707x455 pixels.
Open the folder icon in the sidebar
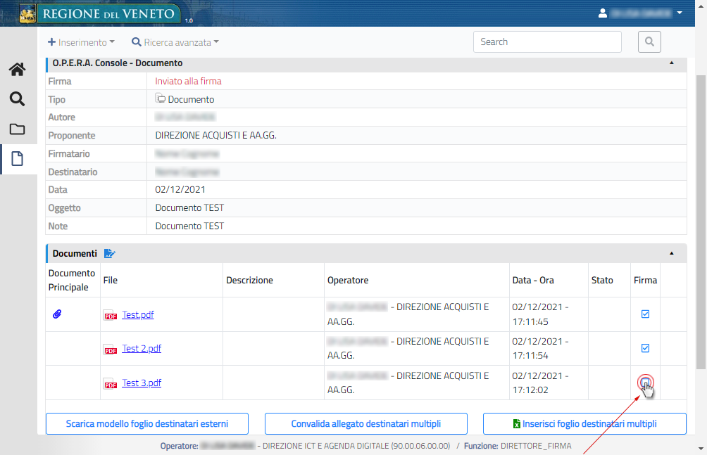click(17, 129)
